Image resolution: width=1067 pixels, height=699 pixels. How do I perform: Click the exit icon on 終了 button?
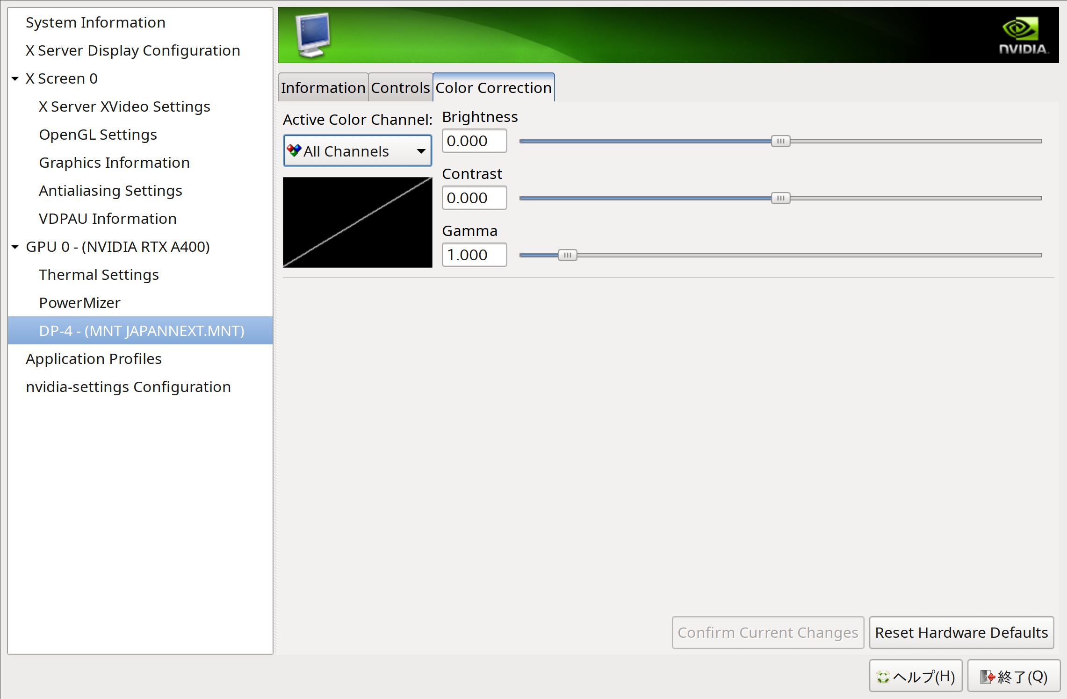988,677
